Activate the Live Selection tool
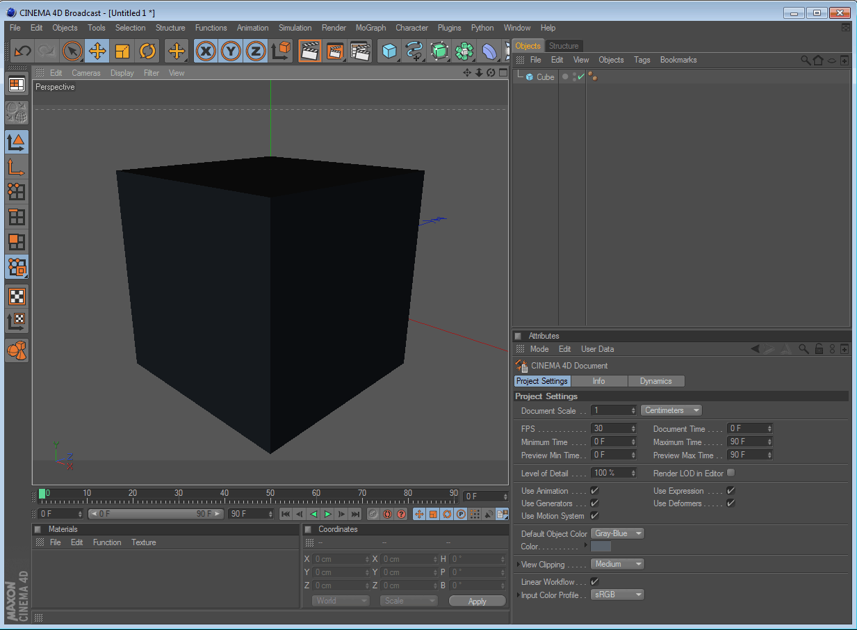This screenshot has width=857, height=630. pos(72,51)
